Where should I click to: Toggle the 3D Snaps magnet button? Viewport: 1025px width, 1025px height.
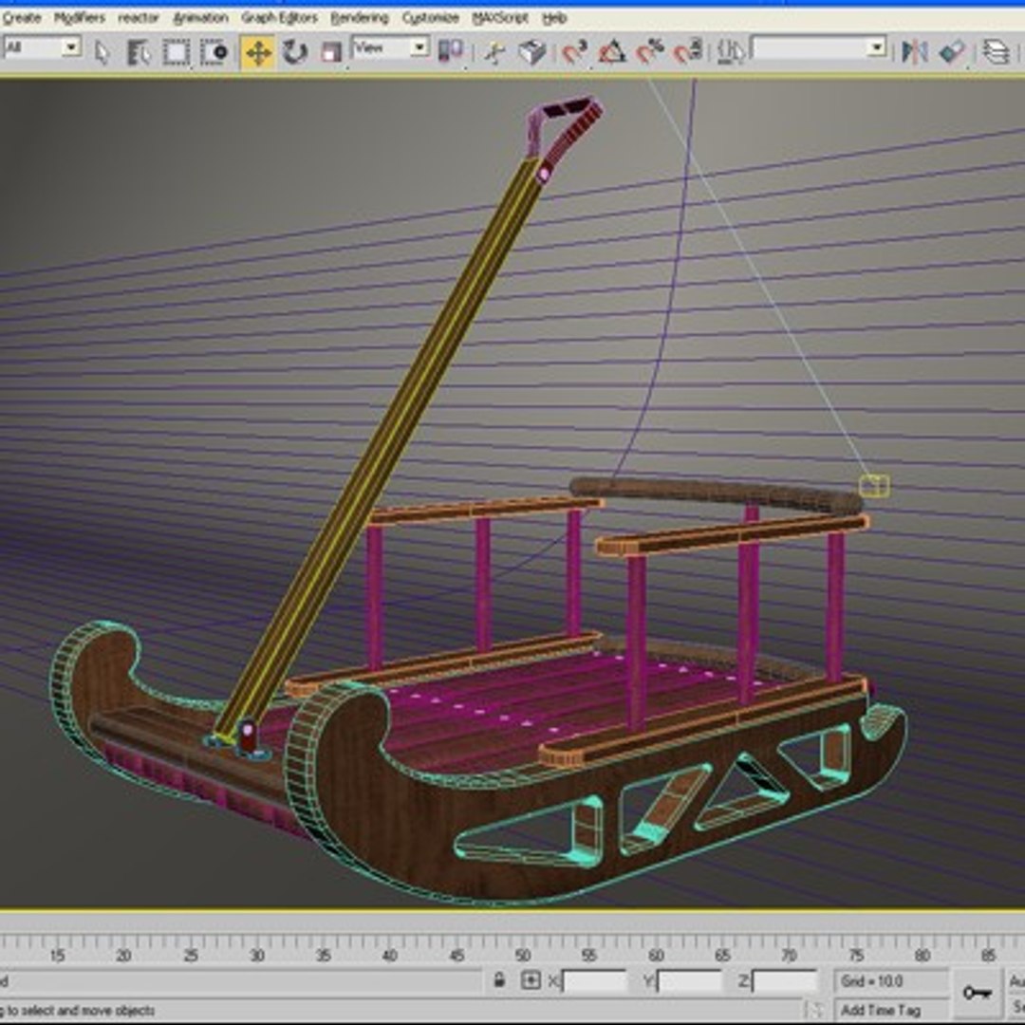(x=575, y=51)
